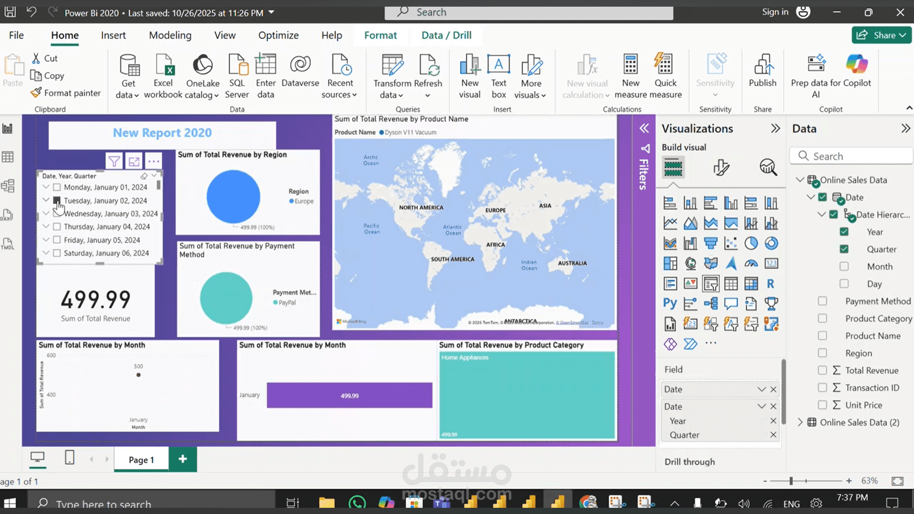Click the slicer filter icon
914x514 pixels.
114,161
